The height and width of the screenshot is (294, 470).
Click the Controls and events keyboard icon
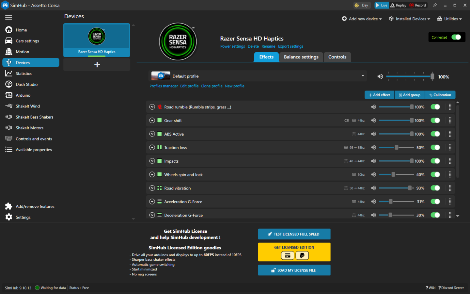[9, 139]
